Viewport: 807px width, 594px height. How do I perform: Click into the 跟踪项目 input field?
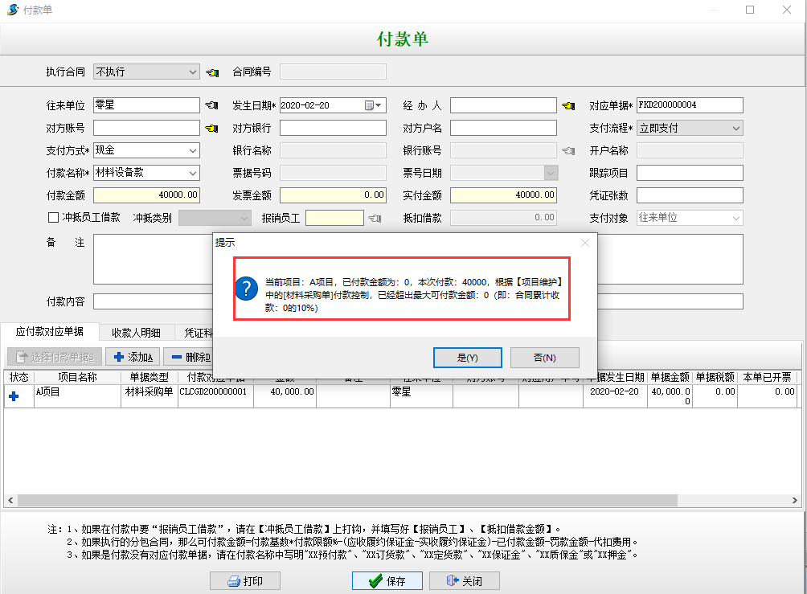pos(690,173)
